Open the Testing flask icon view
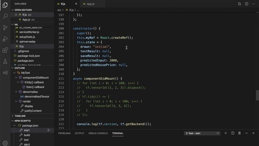The image size is (259, 146). point(5,61)
